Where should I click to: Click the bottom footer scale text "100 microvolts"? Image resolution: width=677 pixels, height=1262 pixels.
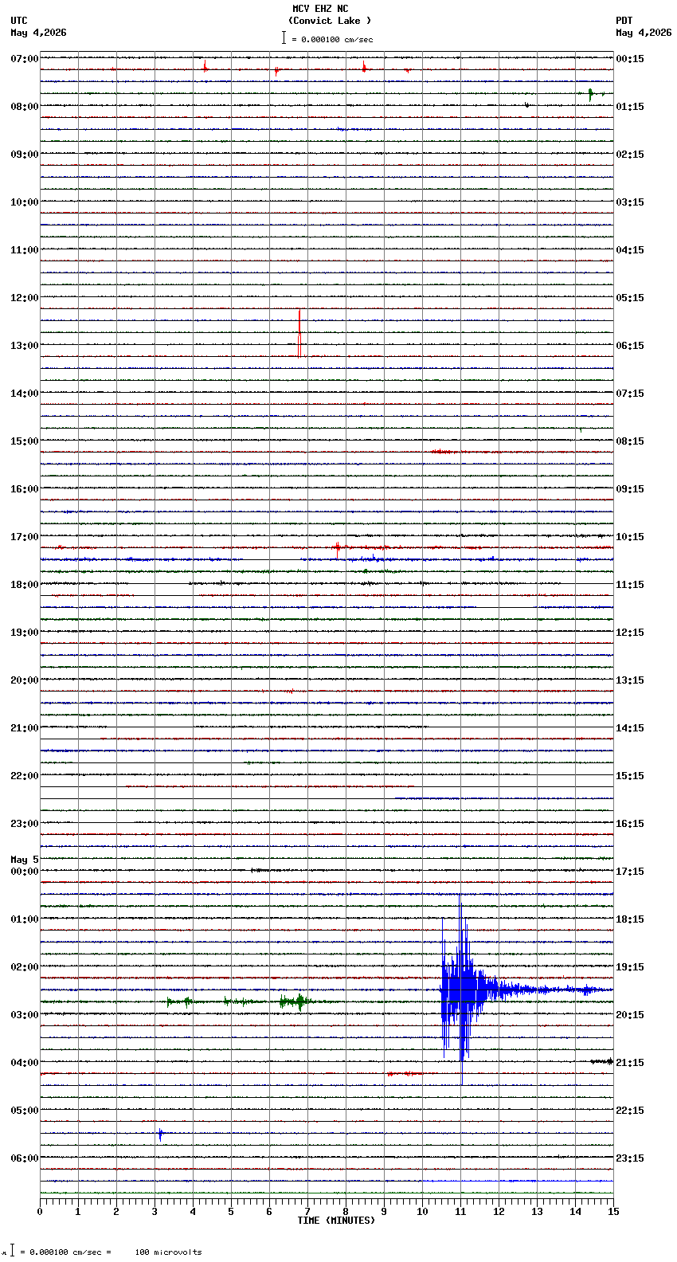point(168,1252)
